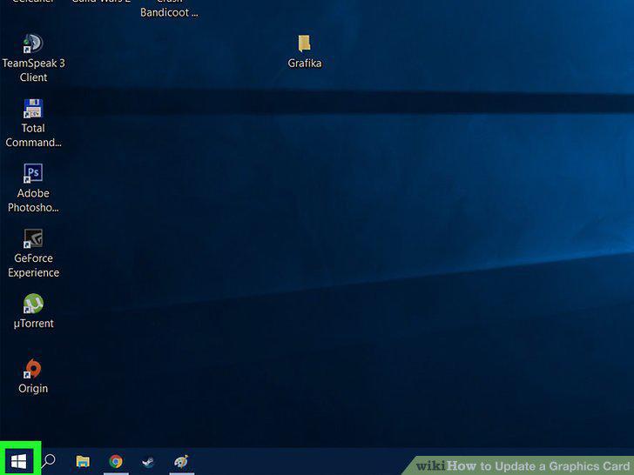Select the Grafika folder on desktop
634x475 pixels.
pyautogui.click(x=304, y=43)
